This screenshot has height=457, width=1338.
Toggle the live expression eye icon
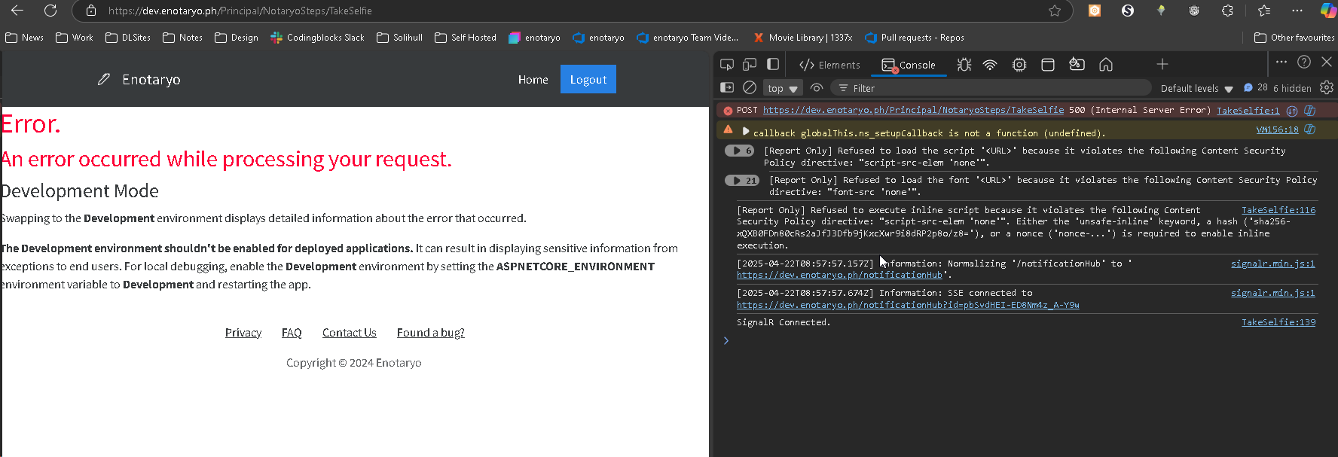coord(817,88)
